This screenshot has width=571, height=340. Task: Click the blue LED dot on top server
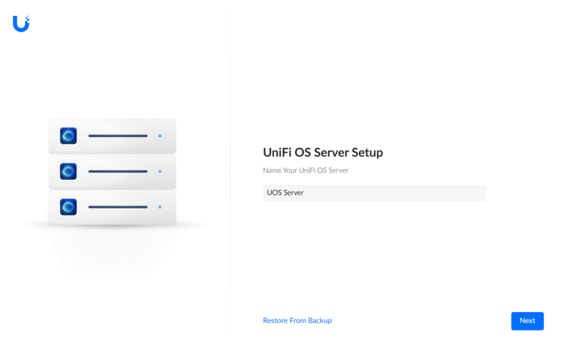click(160, 136)
